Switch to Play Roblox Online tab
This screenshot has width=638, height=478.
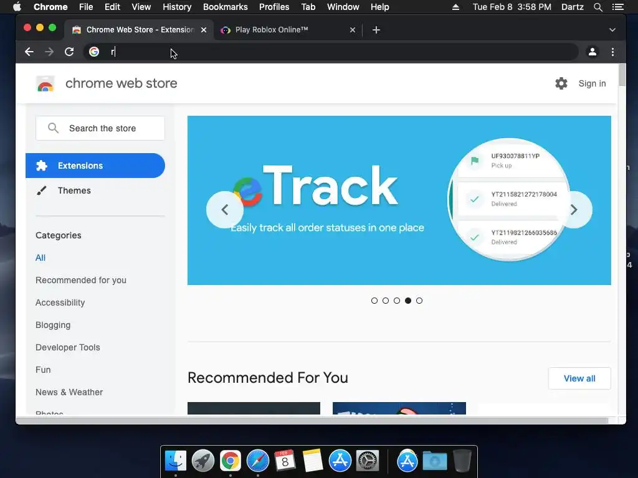pyautogui.click(x=287, y=30)
